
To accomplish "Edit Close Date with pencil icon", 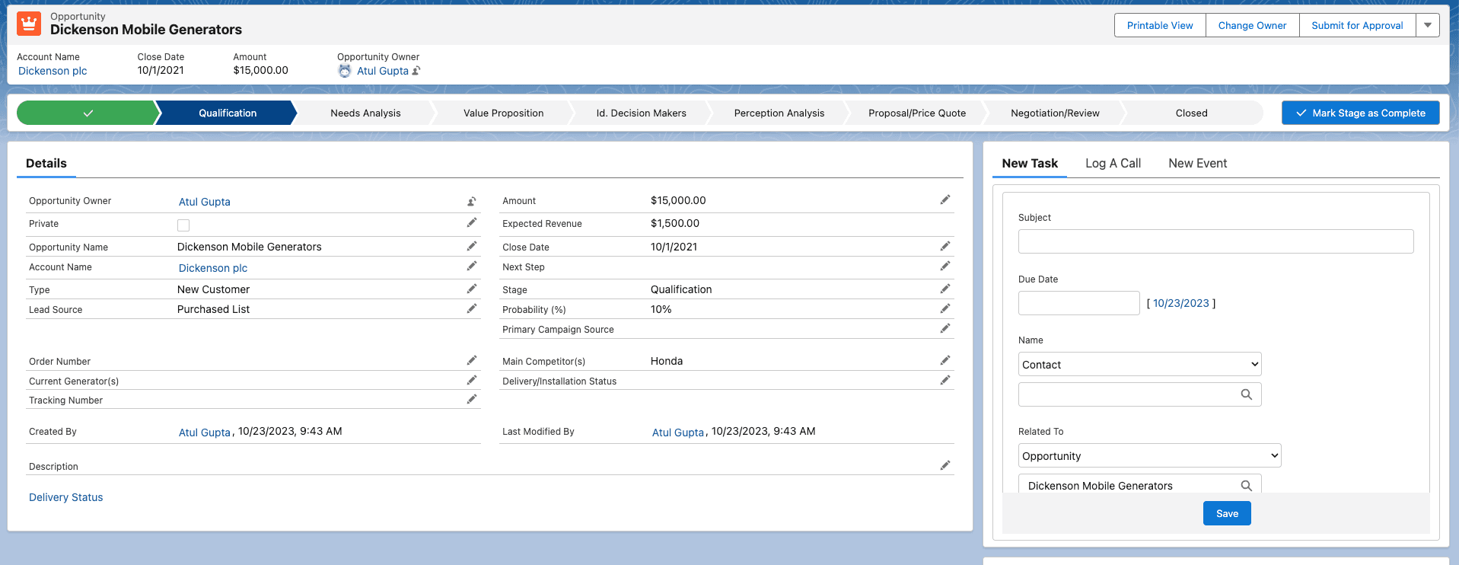I will click(x=945, y=246).
